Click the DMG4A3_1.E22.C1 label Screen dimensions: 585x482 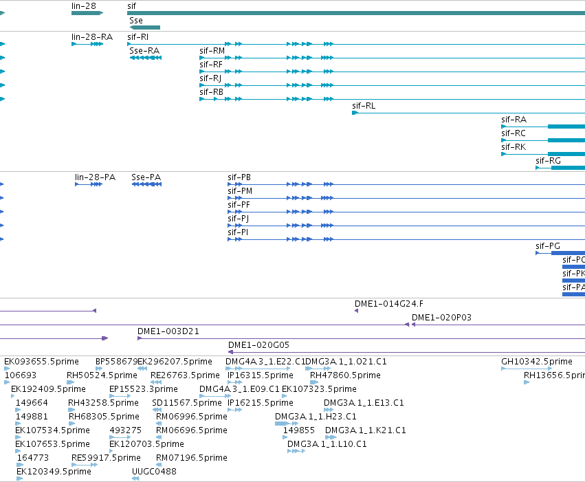tap(265, 362)
